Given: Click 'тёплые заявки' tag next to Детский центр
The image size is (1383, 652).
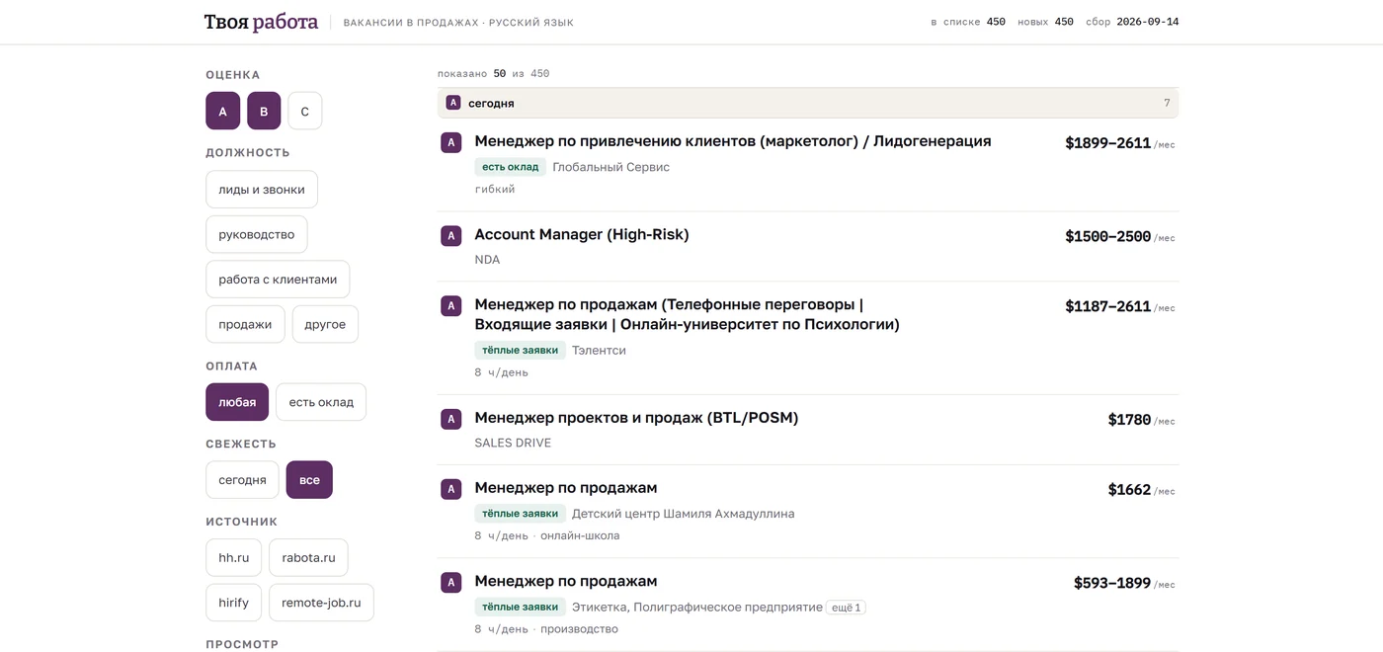Looking at the screenshot, I should click(x=520, y=514).
